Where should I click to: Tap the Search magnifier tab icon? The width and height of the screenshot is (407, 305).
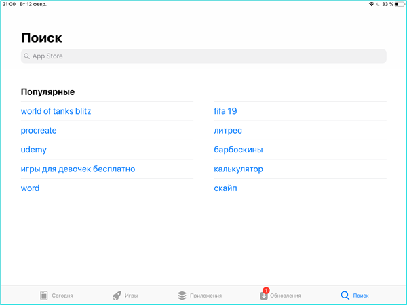pyautogui.click(x=345, y=296)
